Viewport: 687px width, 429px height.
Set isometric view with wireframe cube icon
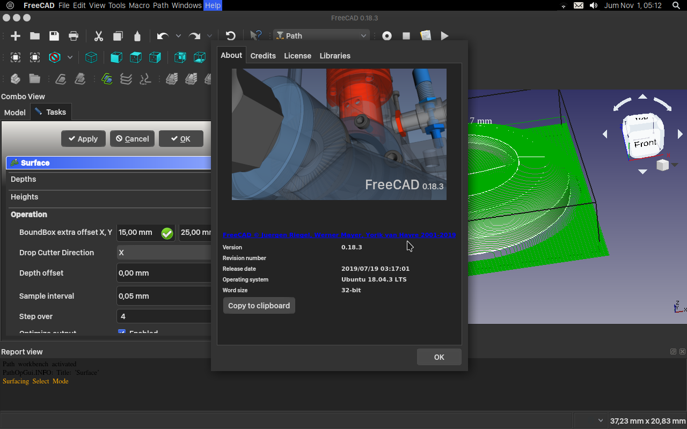(x=91, y=57)
